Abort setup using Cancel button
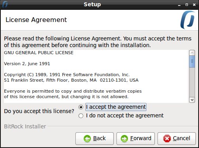Screen dimensions: 199x148 [x=176, y=139]
